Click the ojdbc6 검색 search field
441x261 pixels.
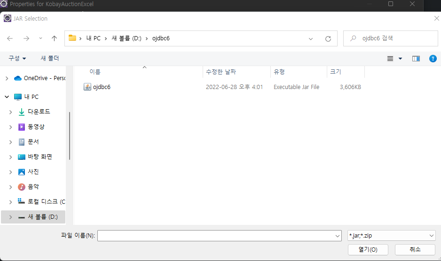(391, 38)
